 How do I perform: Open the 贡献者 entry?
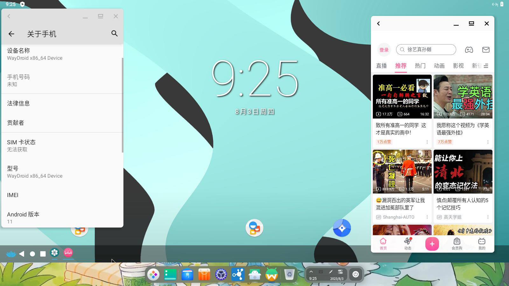pyautogui.click(x=62, y=123)
